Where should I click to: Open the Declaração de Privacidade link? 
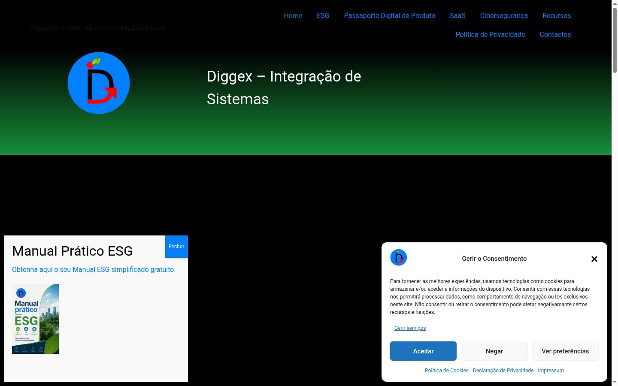(503, 371)
